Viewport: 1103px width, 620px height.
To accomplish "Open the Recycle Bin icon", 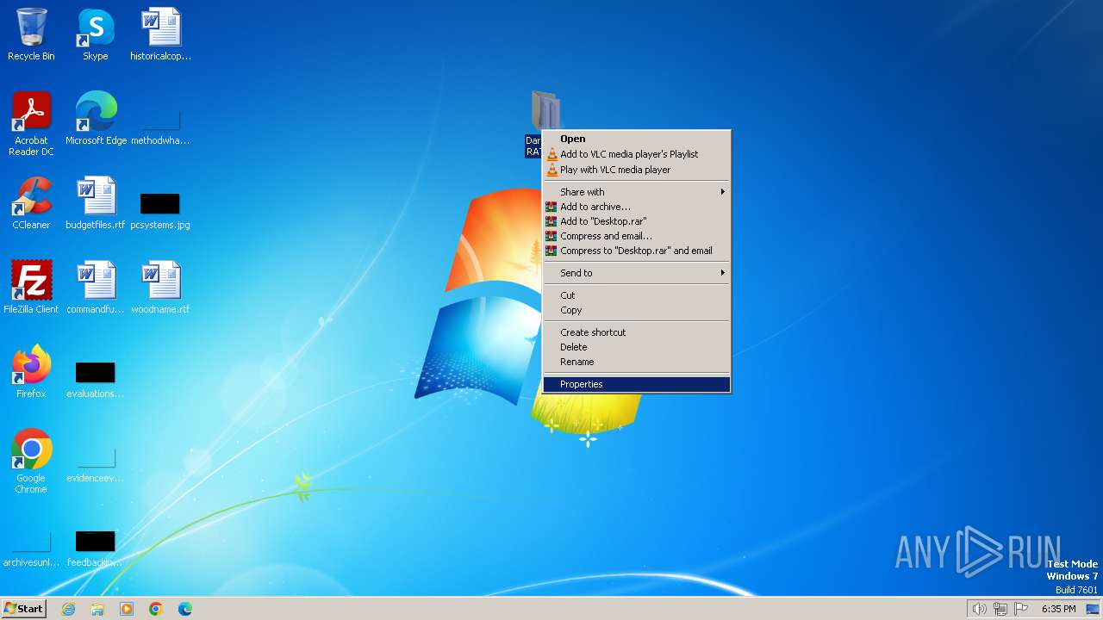I will 31,34.
